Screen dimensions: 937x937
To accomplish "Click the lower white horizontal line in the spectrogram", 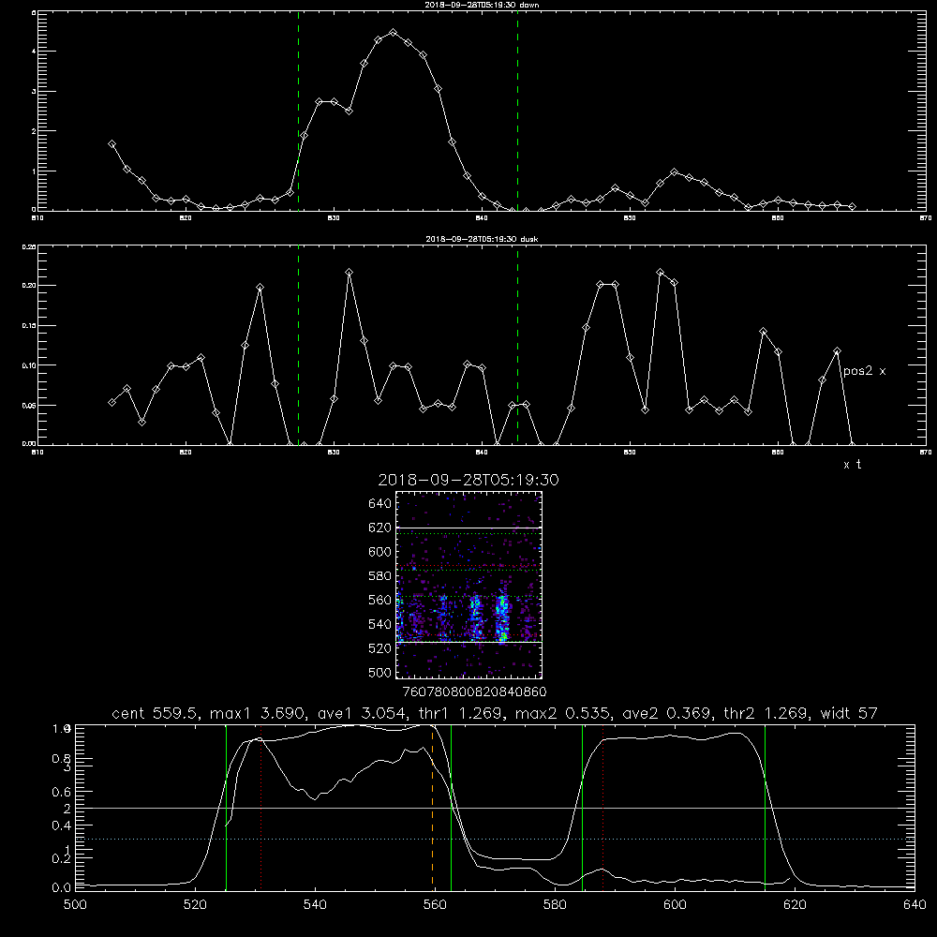I will pos(468,642).
